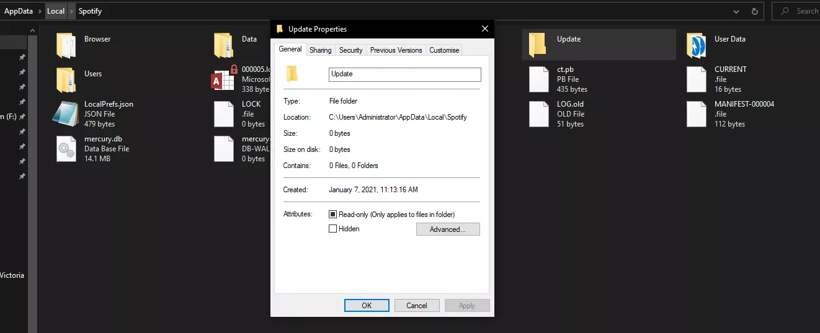Open the Previous Versions tab
This screenshot has height=333, width=820.
click(x=396, y=50)
